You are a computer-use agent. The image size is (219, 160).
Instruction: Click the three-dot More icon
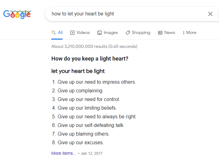184,33
